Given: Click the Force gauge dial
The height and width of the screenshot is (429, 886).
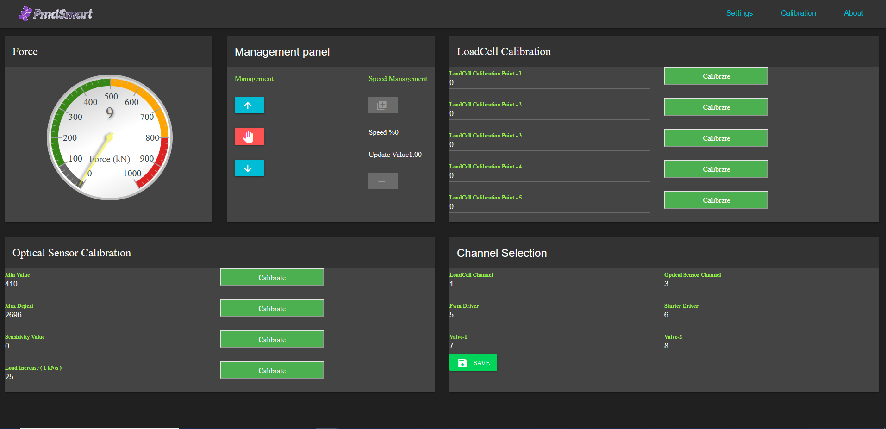Looking at the screenshot, I should pos(110,137).
